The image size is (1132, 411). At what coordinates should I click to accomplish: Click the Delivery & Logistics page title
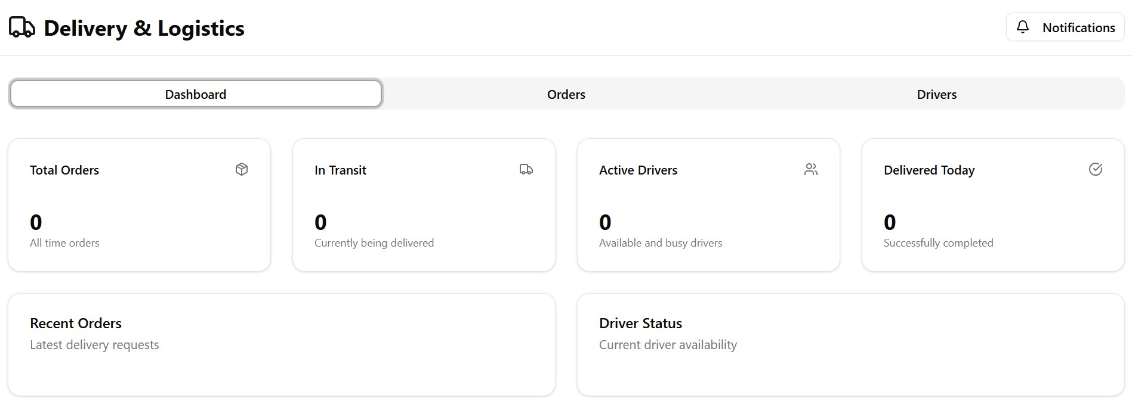point(144,28)
